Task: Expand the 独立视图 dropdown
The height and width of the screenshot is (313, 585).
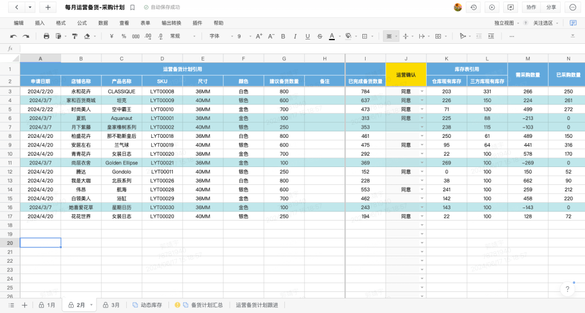Action: point(518,23)
